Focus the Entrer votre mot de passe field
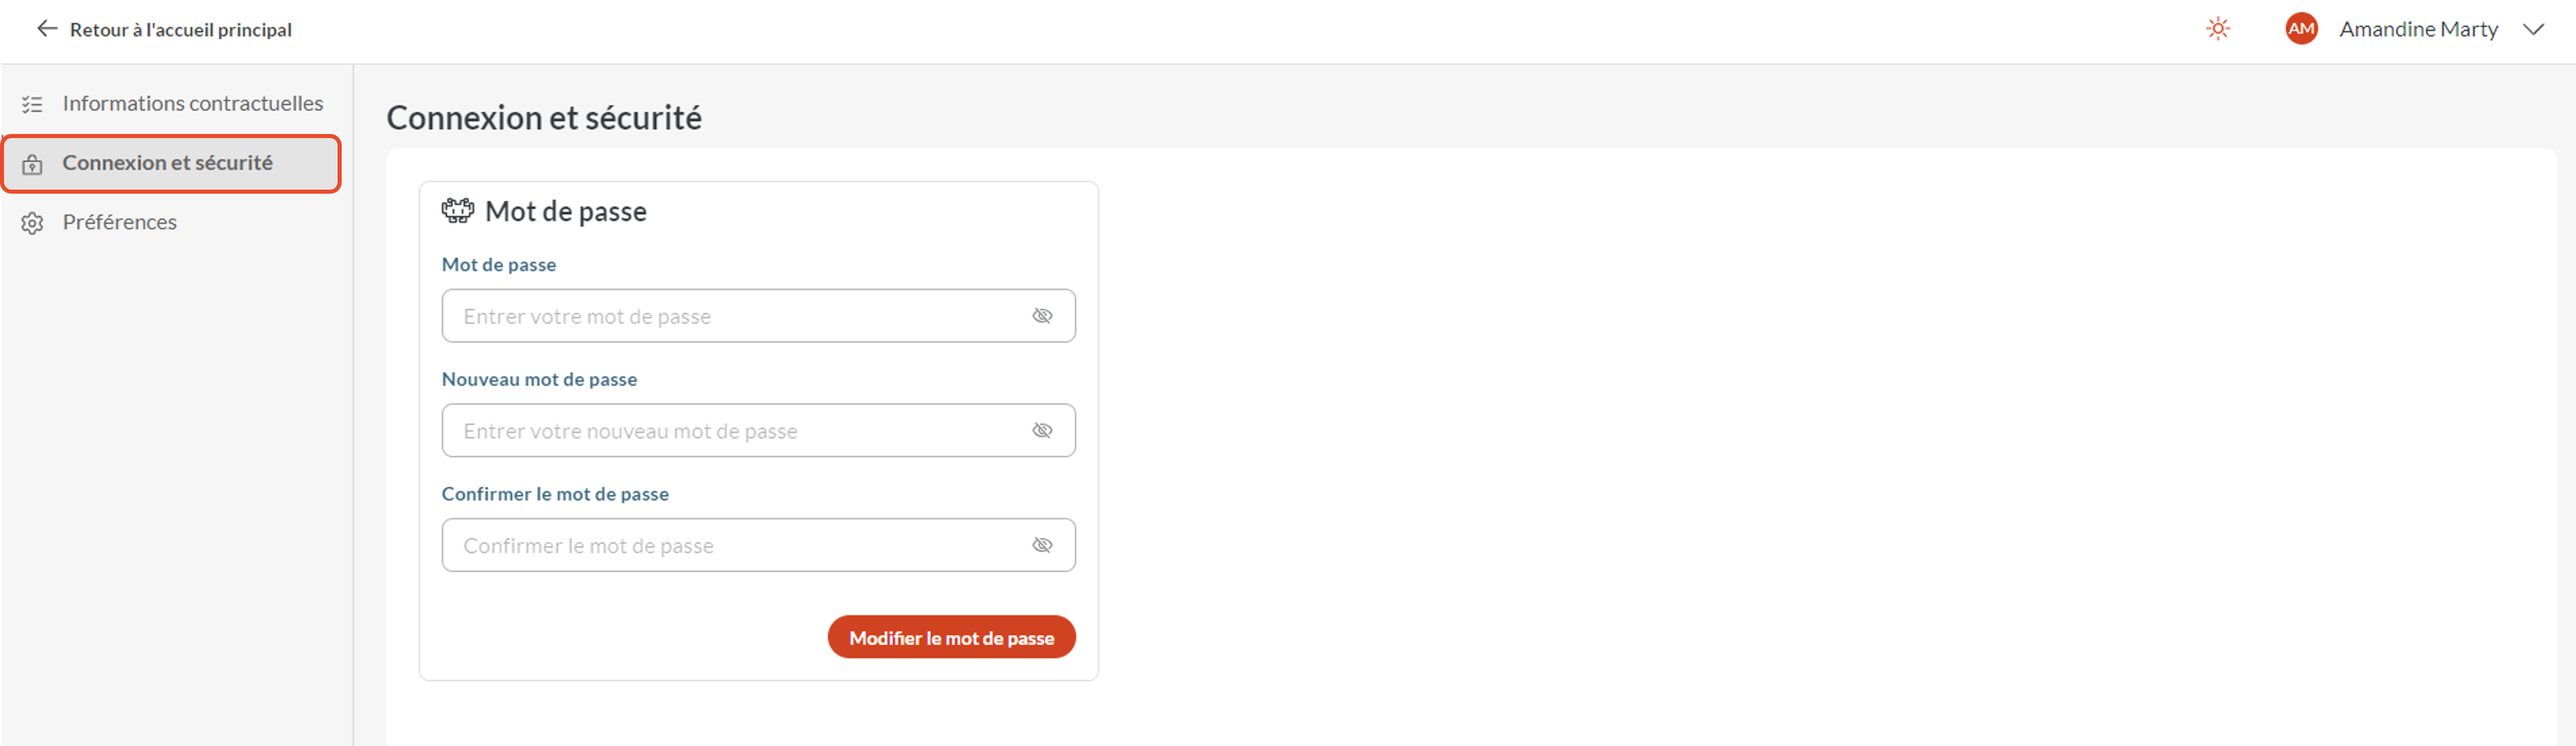The image size is (2576, 746). (758, 316)
